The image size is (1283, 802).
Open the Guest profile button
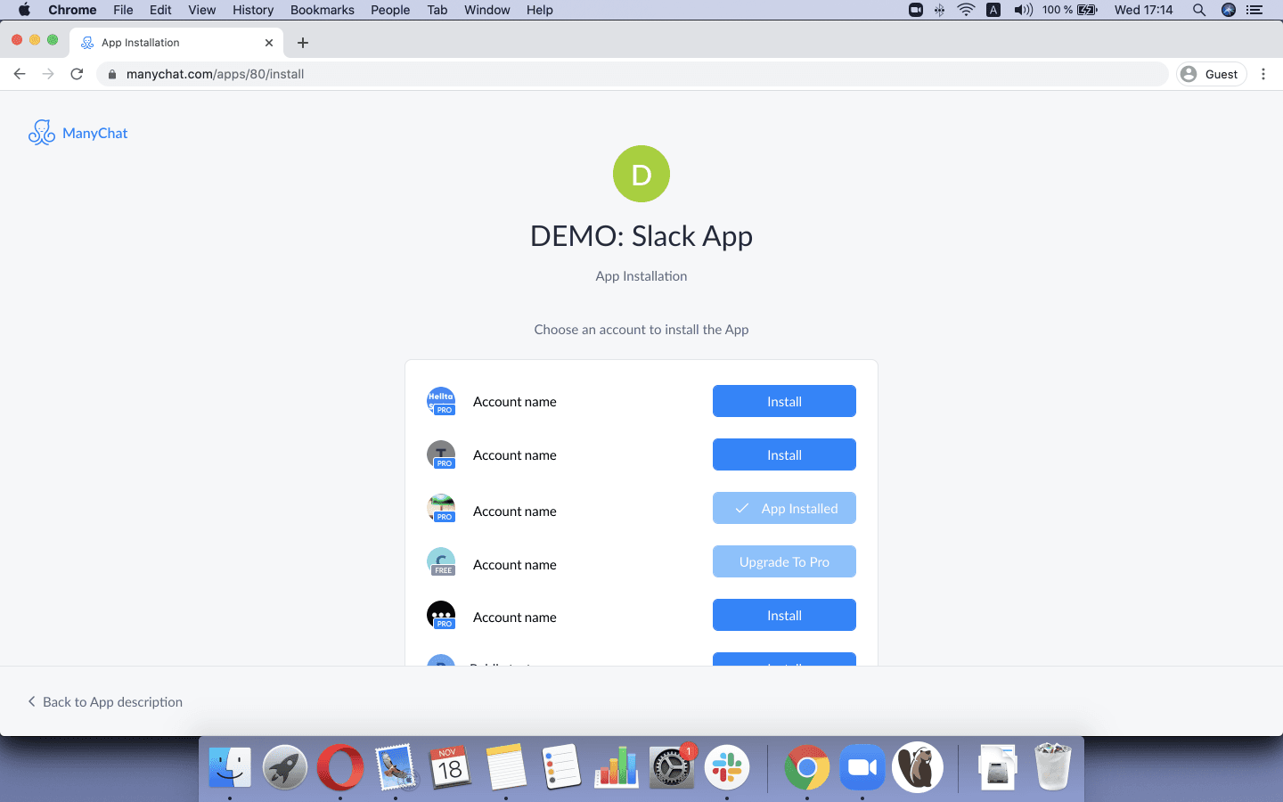click(1211, 74)
